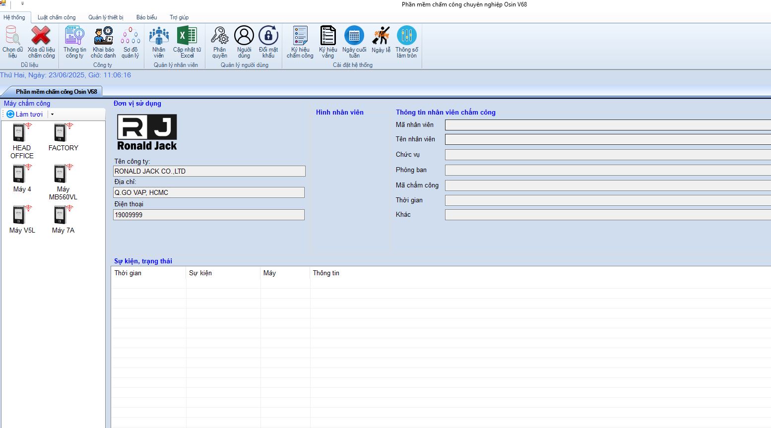
Task: Open the Báo biểu ribbon tab
Action: 146,17
